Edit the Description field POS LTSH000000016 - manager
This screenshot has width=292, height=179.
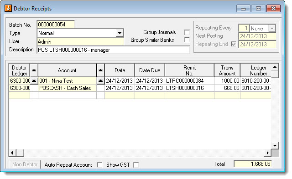click(x=113, y=50)
